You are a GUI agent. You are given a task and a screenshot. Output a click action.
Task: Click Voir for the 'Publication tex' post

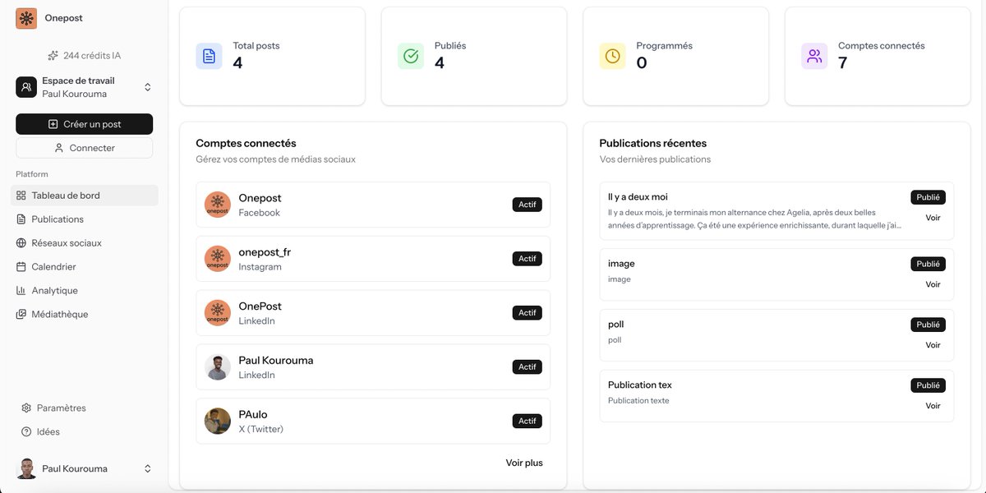coord(933,407)
